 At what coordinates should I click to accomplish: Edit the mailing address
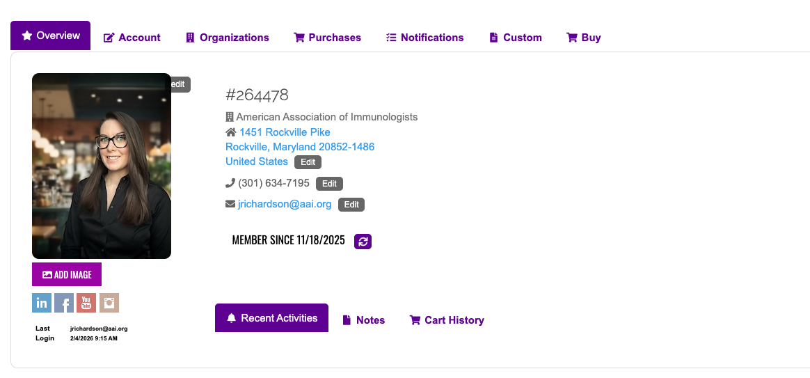click(x=308, y=162)
